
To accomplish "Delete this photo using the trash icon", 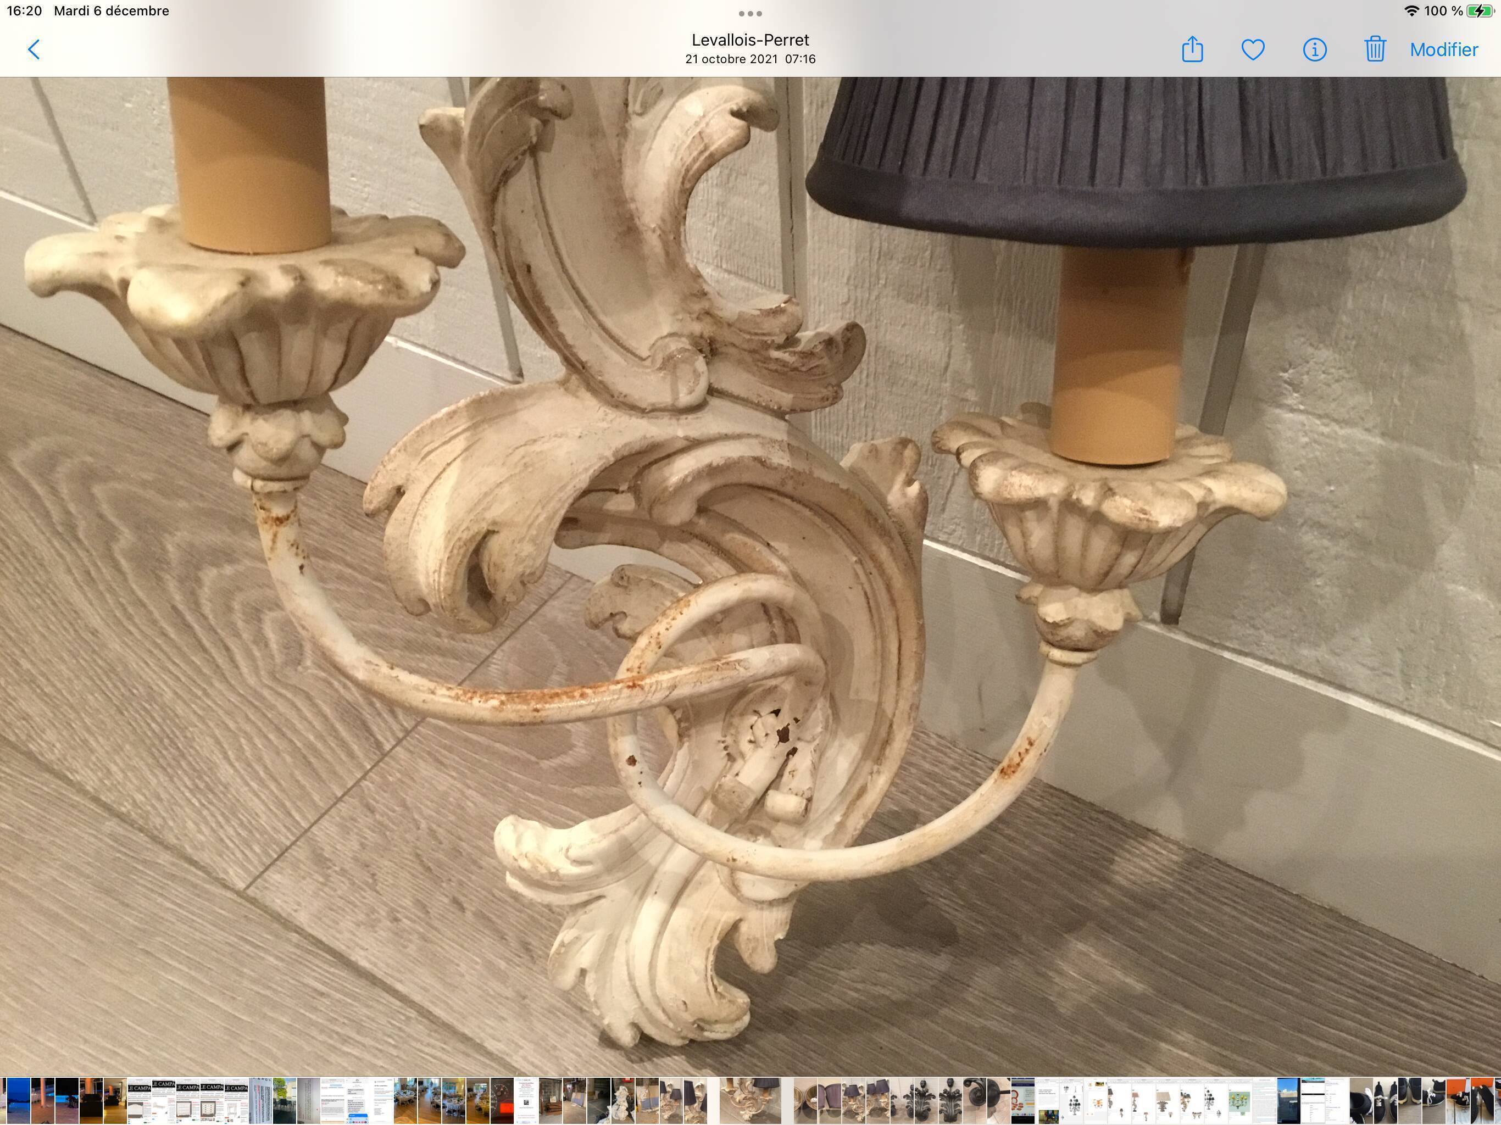I will (1375, 49).
